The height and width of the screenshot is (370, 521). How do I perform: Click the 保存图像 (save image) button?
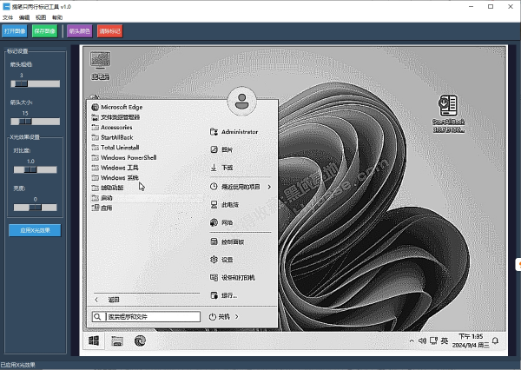point(43,31)
